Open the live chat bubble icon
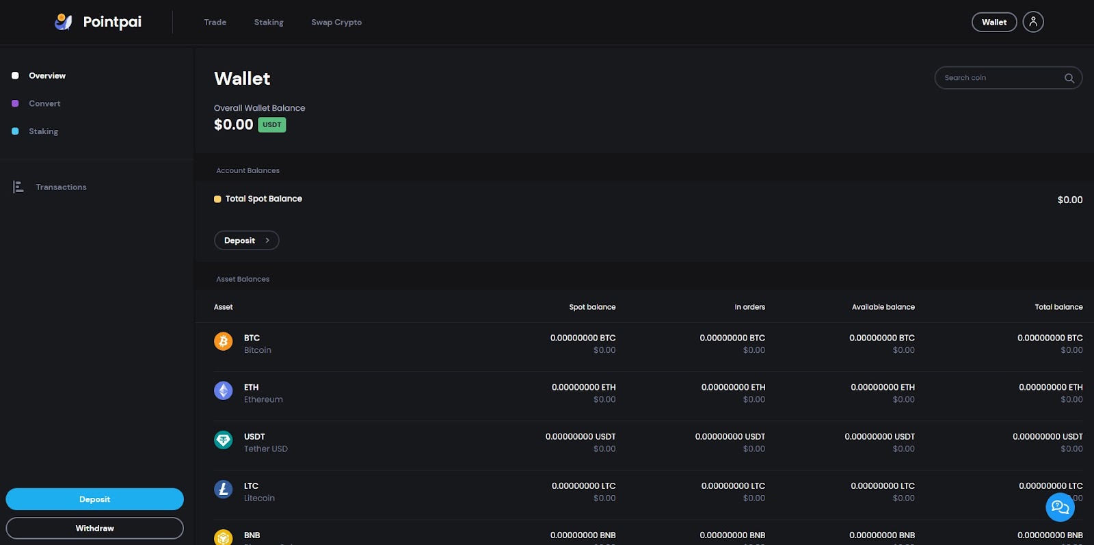Screen dimensions: 1094x545 click(x=1060, y=507)
